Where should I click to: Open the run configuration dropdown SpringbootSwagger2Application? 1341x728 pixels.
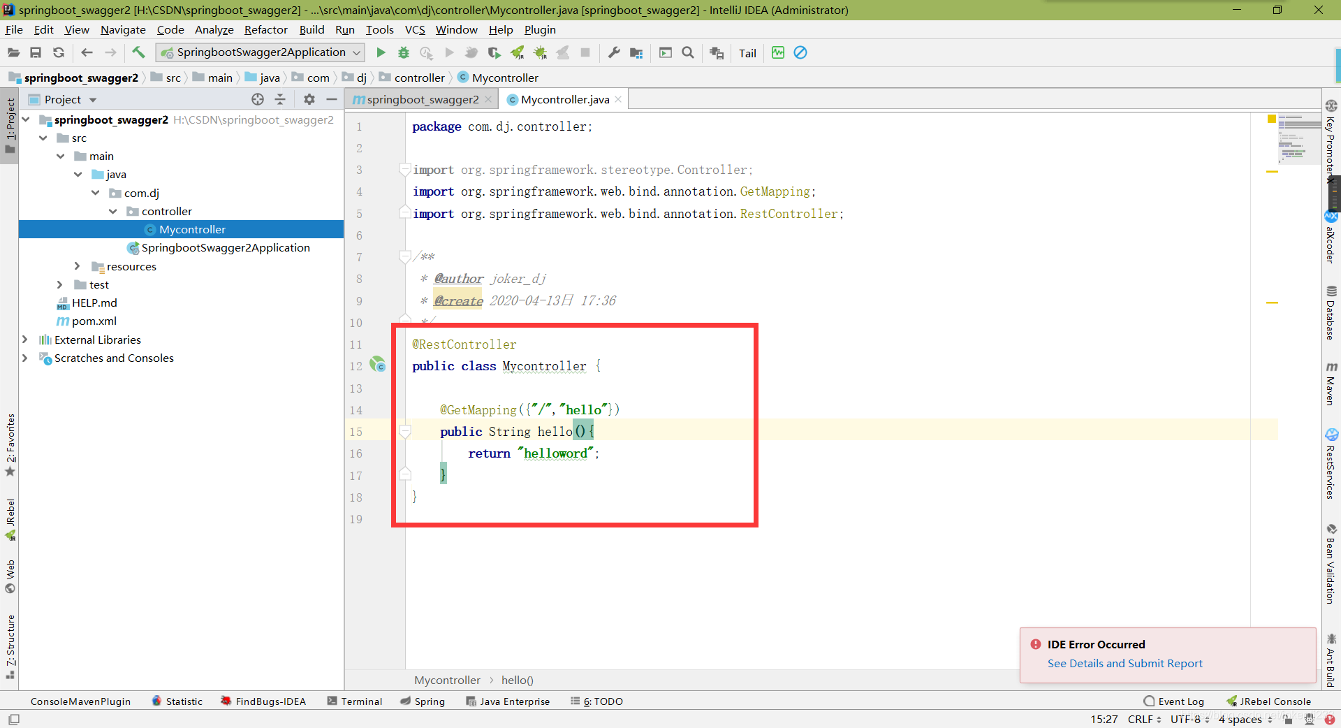[x=261, y=52]
